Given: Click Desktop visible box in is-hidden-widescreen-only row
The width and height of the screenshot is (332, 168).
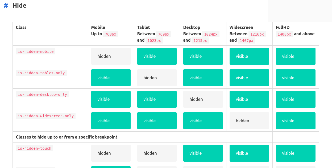Looking at the screenshot, I should [x=203, y=121].
